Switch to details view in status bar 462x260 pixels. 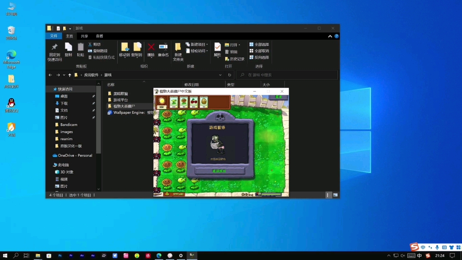click(x=328, y=195)
